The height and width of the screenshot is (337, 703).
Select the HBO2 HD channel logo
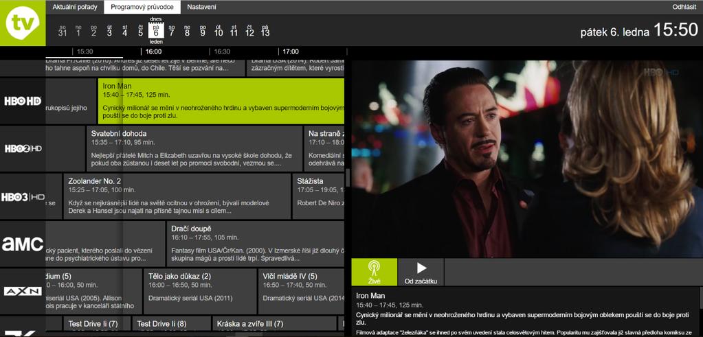tap(23, 148)
